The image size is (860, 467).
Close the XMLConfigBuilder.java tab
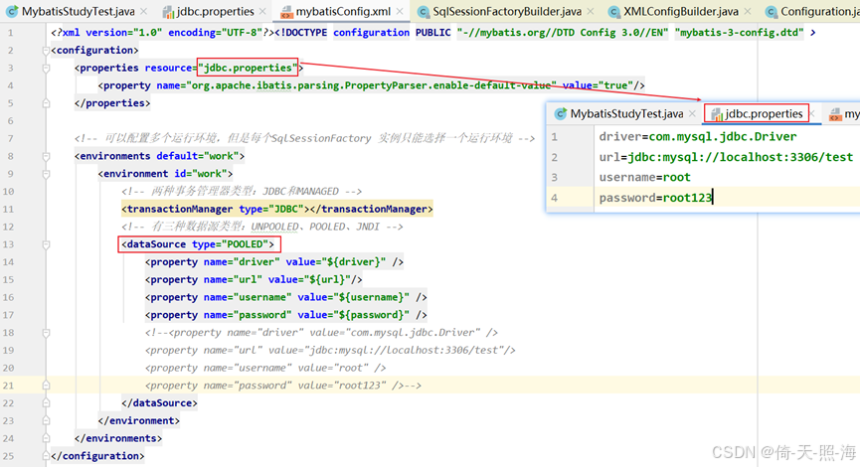[x=747, y=11]
